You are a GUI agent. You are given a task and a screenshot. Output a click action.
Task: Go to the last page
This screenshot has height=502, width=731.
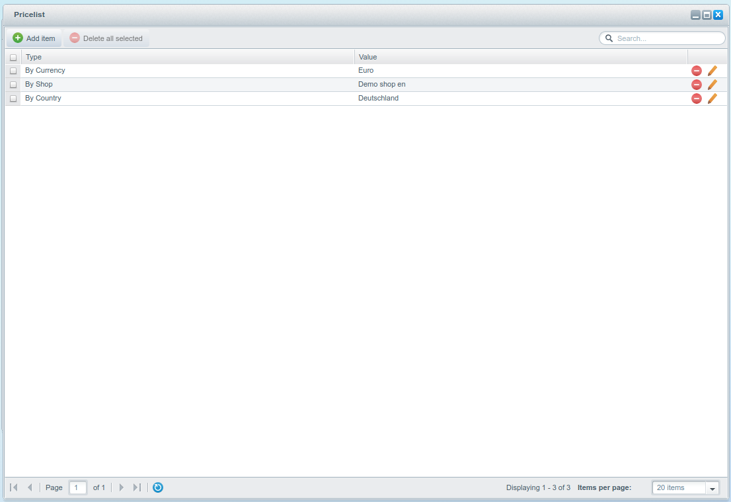point(137,487)
